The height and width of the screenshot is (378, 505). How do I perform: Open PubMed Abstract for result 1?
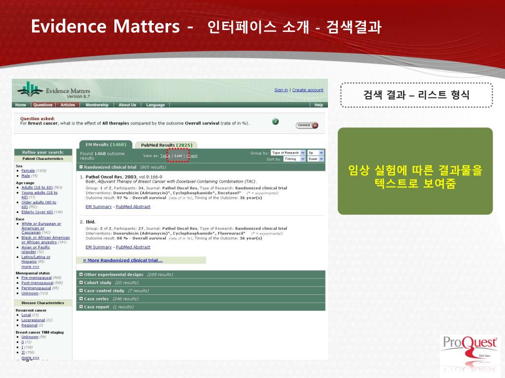click(x=133, y=207)
